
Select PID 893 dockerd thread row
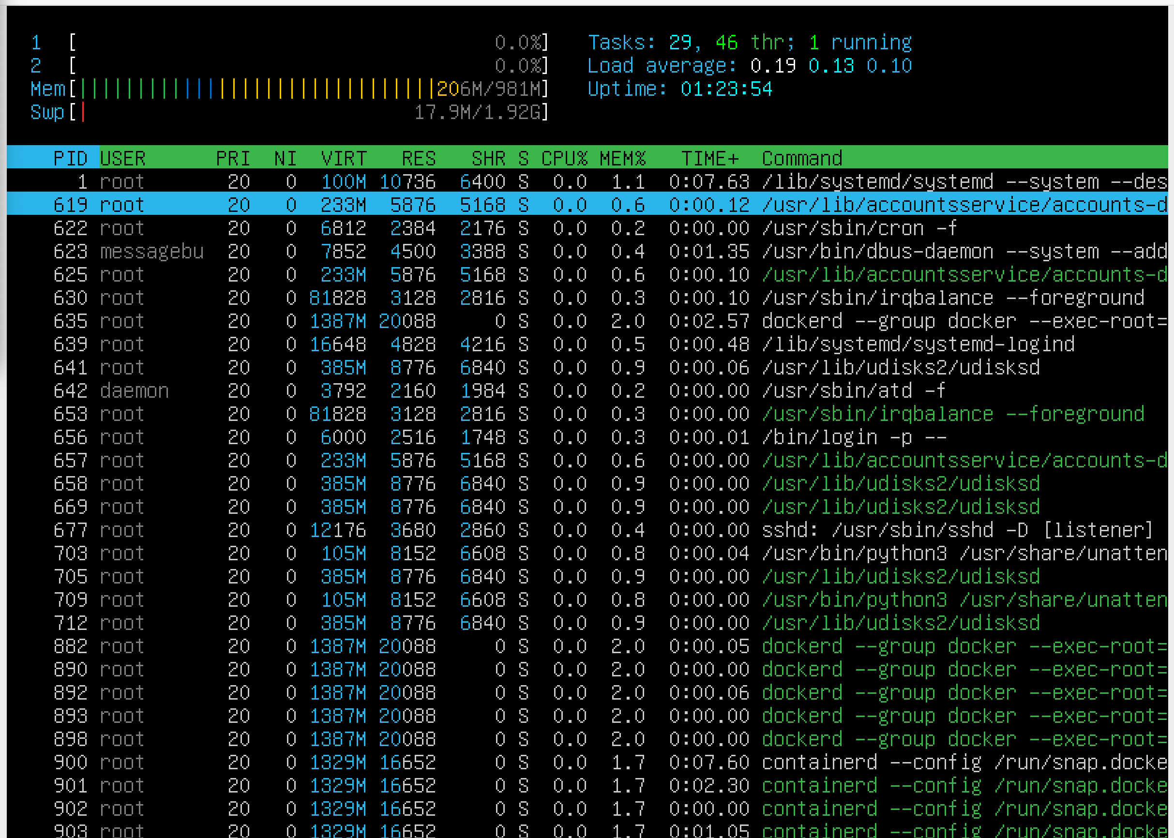pos(587,716)
